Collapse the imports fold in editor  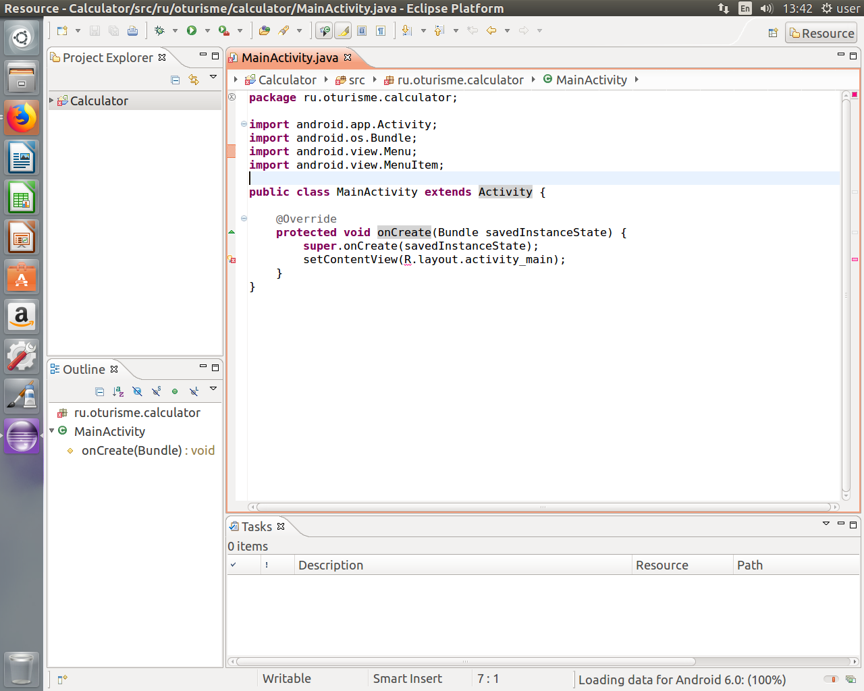(x=244, y=124)
